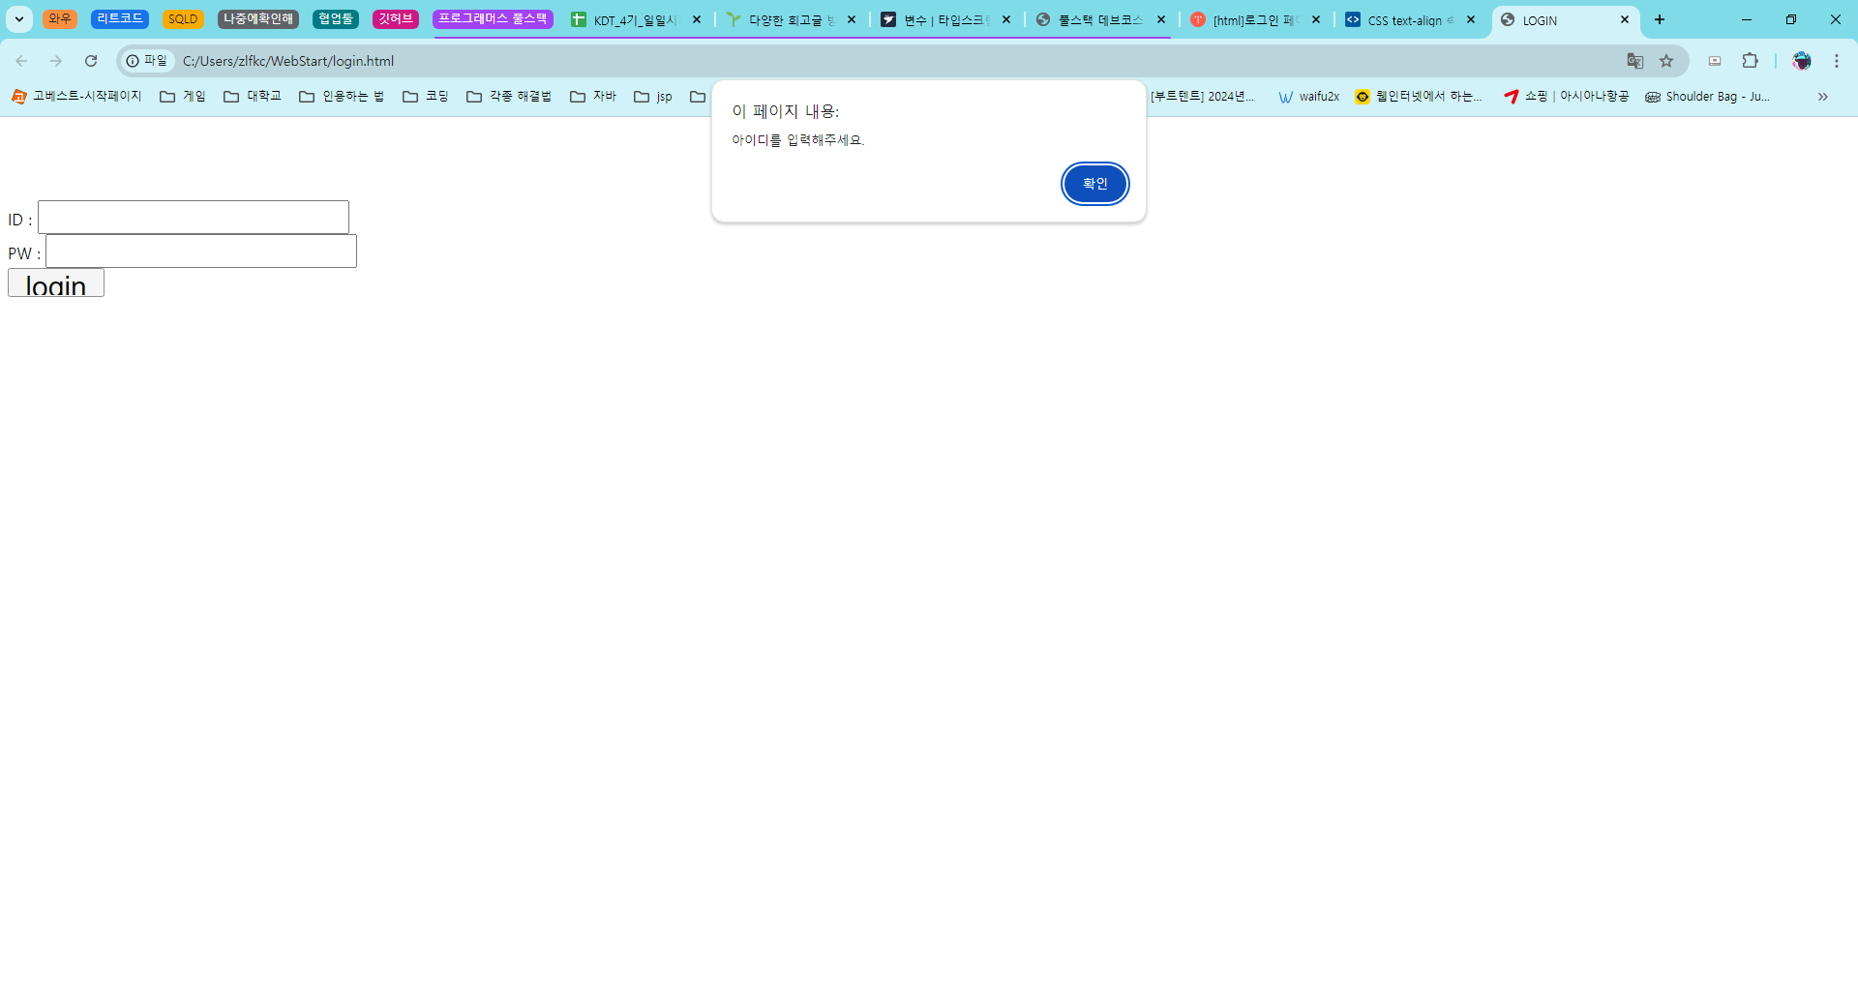Open the Shoulder Bag bookmark
1858x1006 pixels.
1708,97
